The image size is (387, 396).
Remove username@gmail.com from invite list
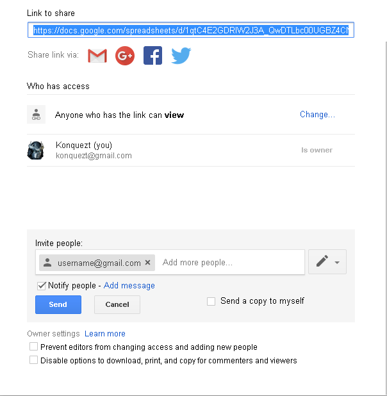pyautogui.click(x=148, y=263)
